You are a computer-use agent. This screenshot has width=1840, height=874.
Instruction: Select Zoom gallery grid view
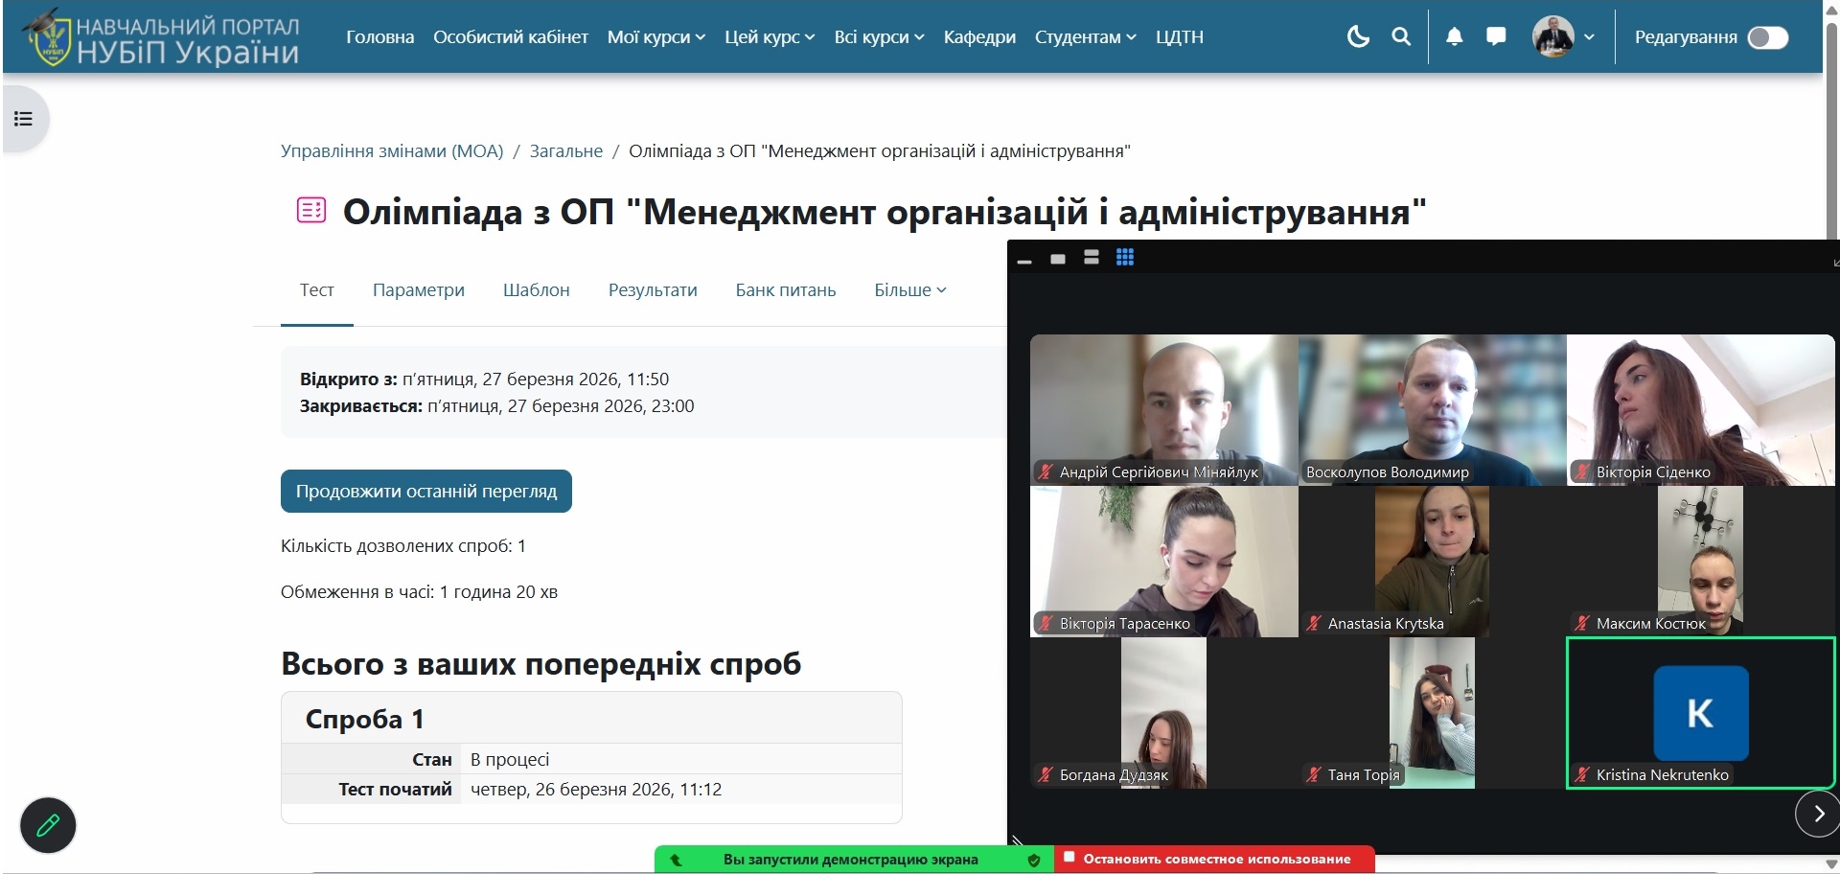click(1125, 257)
